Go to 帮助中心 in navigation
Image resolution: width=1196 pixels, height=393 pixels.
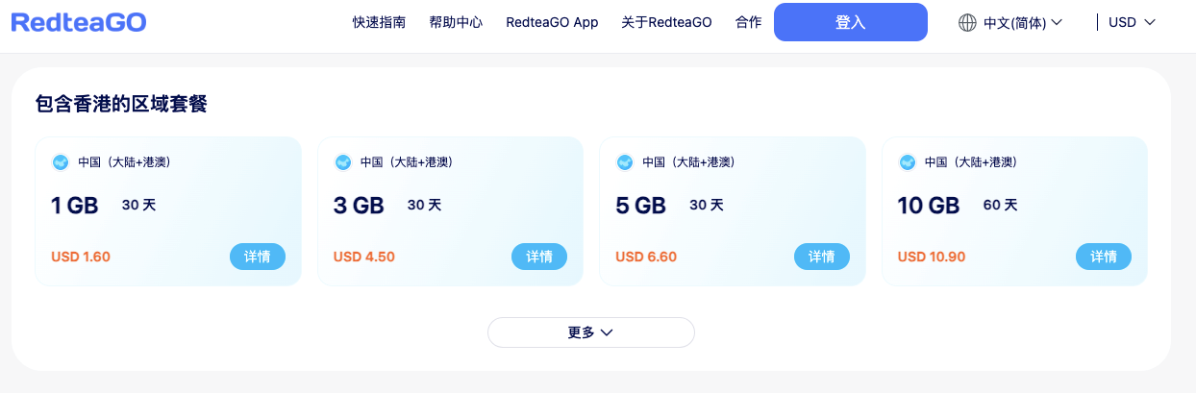point(456,22)
